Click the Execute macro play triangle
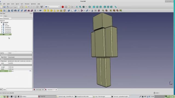The height and width of the screenshot is (98, 175). [72, 7]
